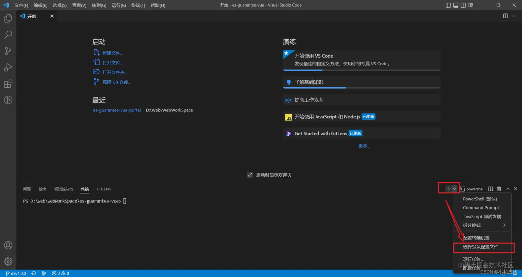Screen dimensions: 522x277
Task: Click the Open Folder (打开文件夹) link
Action: coord(115,72)
